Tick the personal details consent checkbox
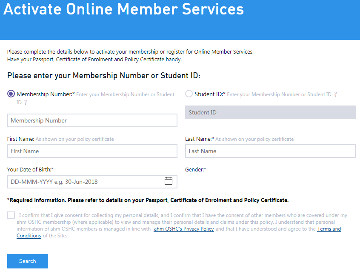360x271 pixels. [x=11, y=215]
